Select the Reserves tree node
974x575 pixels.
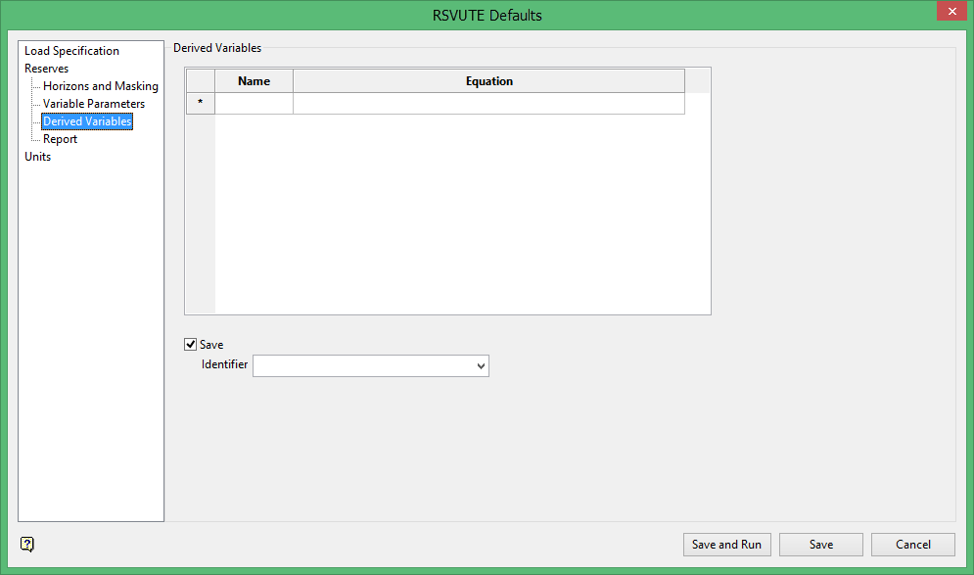pyautogui.click(x=47, y=69)
